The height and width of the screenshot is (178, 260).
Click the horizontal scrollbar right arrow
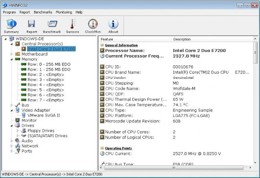coord(250,168)
